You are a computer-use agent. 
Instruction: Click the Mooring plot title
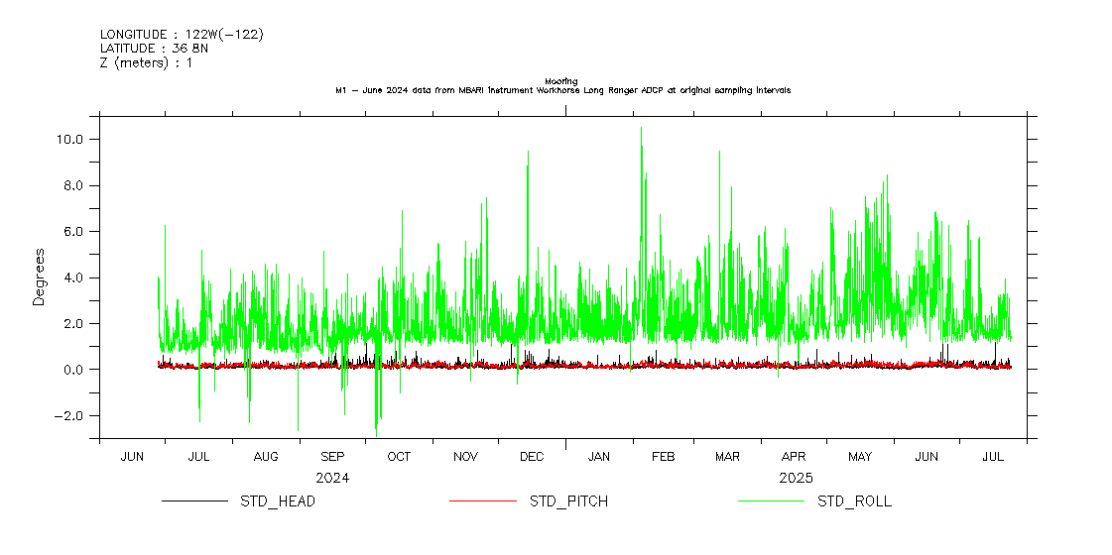(x=562, y=81)
